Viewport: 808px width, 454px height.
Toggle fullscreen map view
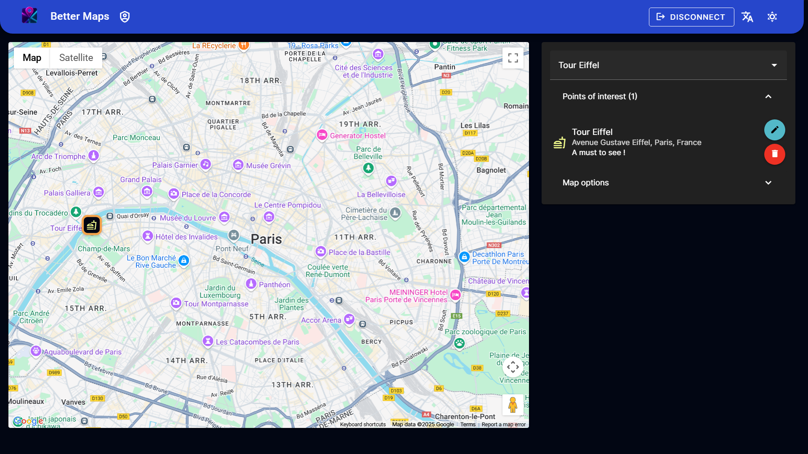tap(513, 58)
